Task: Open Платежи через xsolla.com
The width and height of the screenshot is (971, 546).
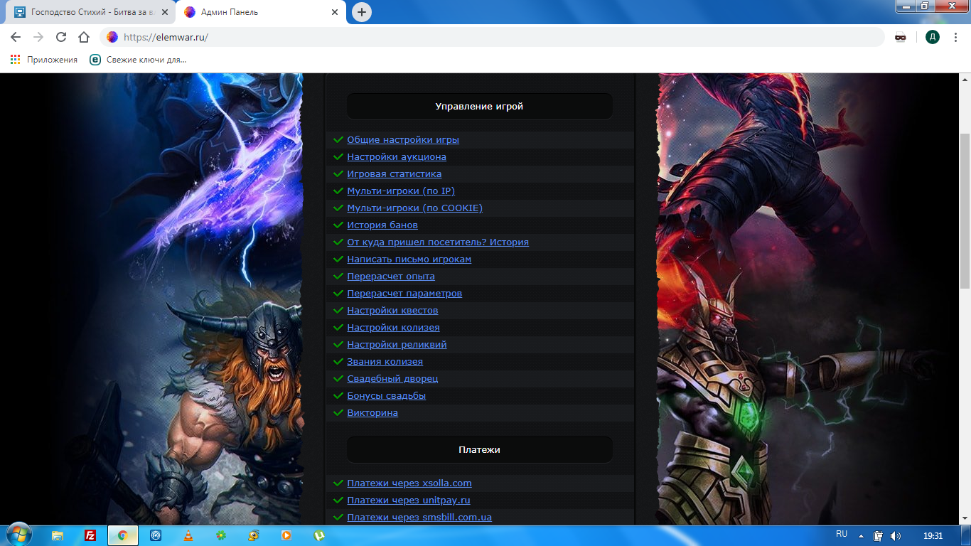Action: point(409,483)
